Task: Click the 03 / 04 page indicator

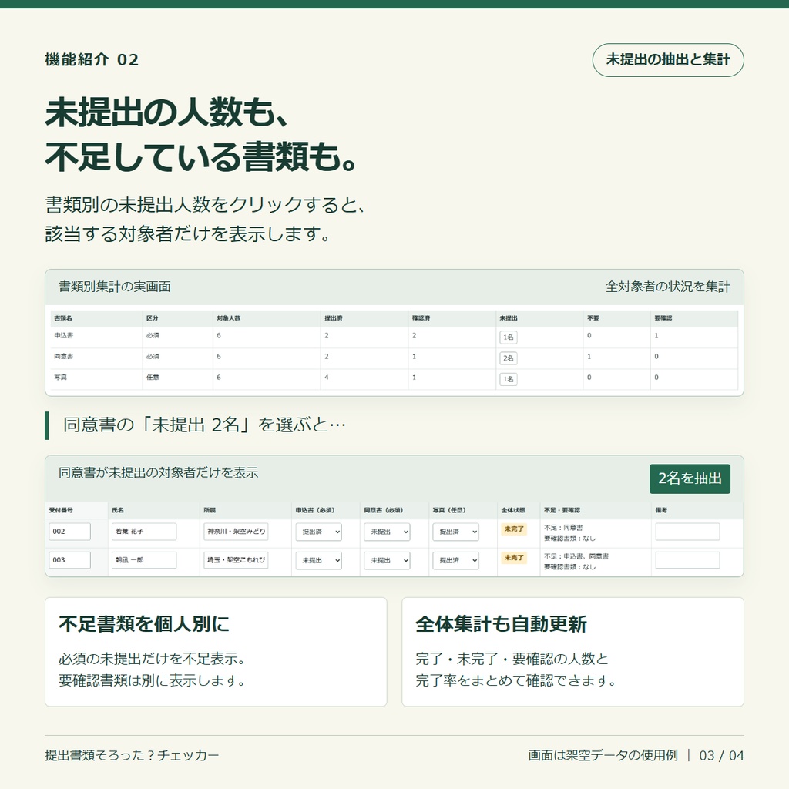Action: tap(721, 755)
